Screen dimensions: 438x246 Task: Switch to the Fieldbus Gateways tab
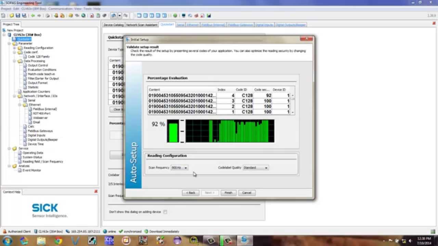pyautogui.click(x=240, y=25)
